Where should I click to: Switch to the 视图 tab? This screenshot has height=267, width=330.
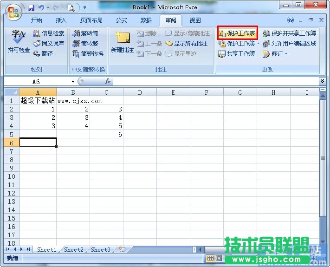tap(195, 20)
